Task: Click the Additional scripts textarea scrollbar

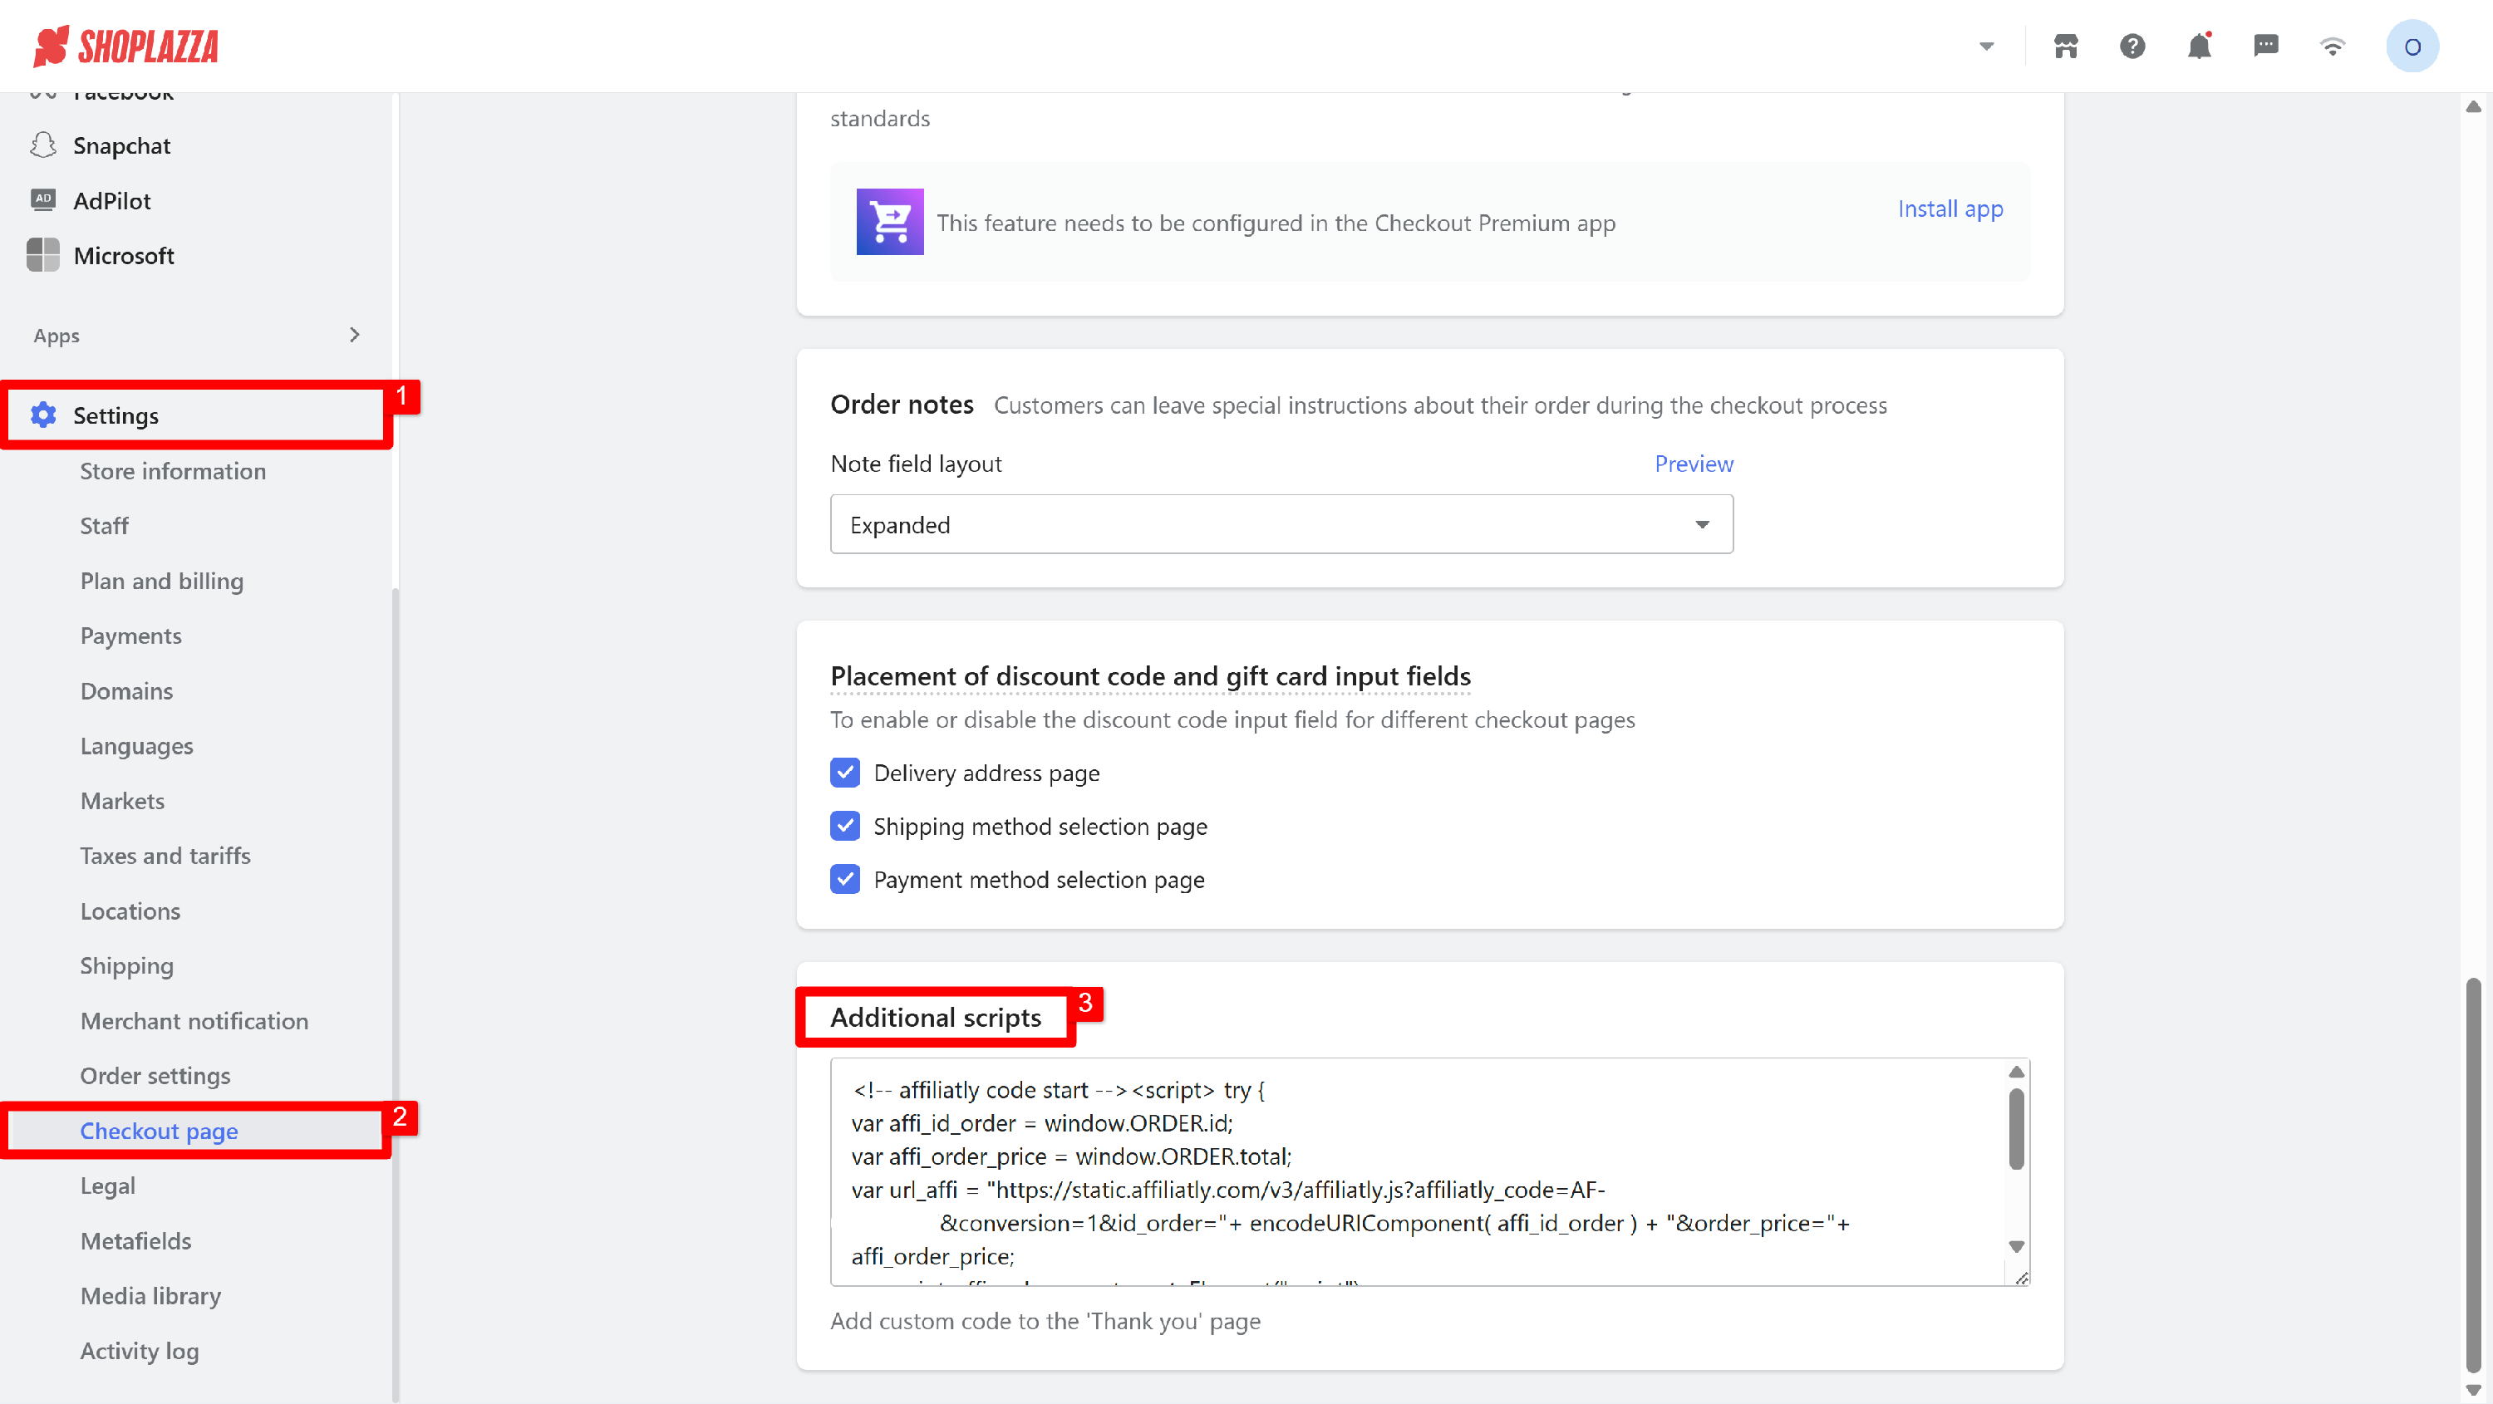Action: [x=2016, y=1129]
